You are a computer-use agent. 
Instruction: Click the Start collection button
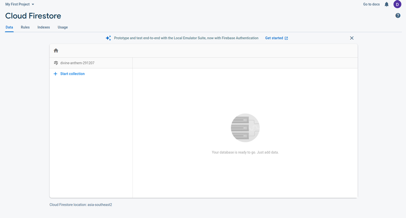pos(69,74)
